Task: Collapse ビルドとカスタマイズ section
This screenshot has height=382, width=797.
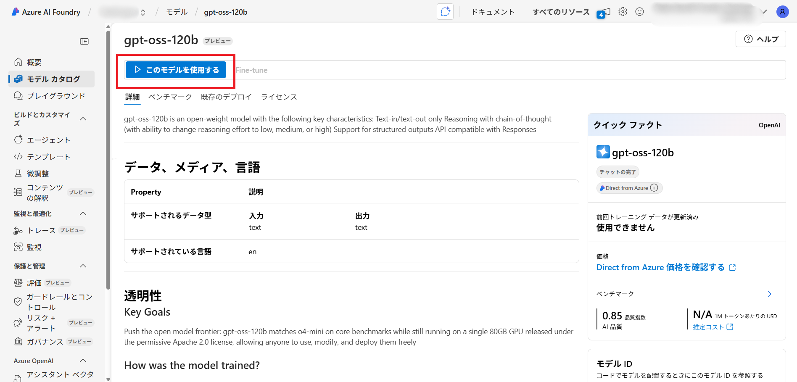Action: pos(83,119)
